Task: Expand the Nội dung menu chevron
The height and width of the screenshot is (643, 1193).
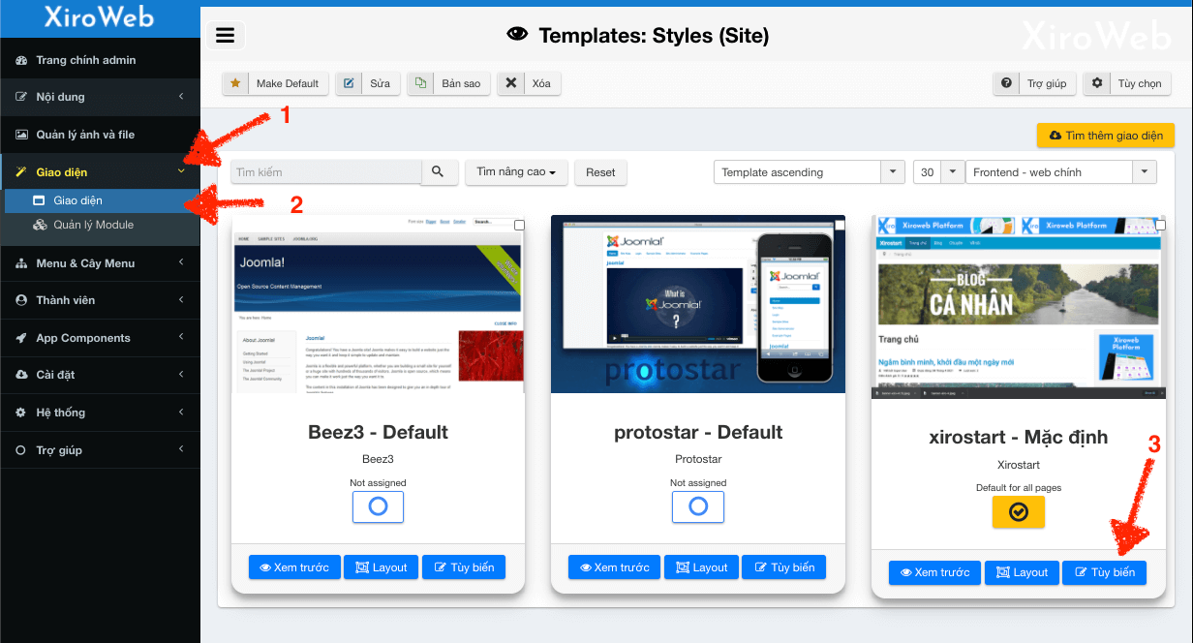Action: pos(181,97)
